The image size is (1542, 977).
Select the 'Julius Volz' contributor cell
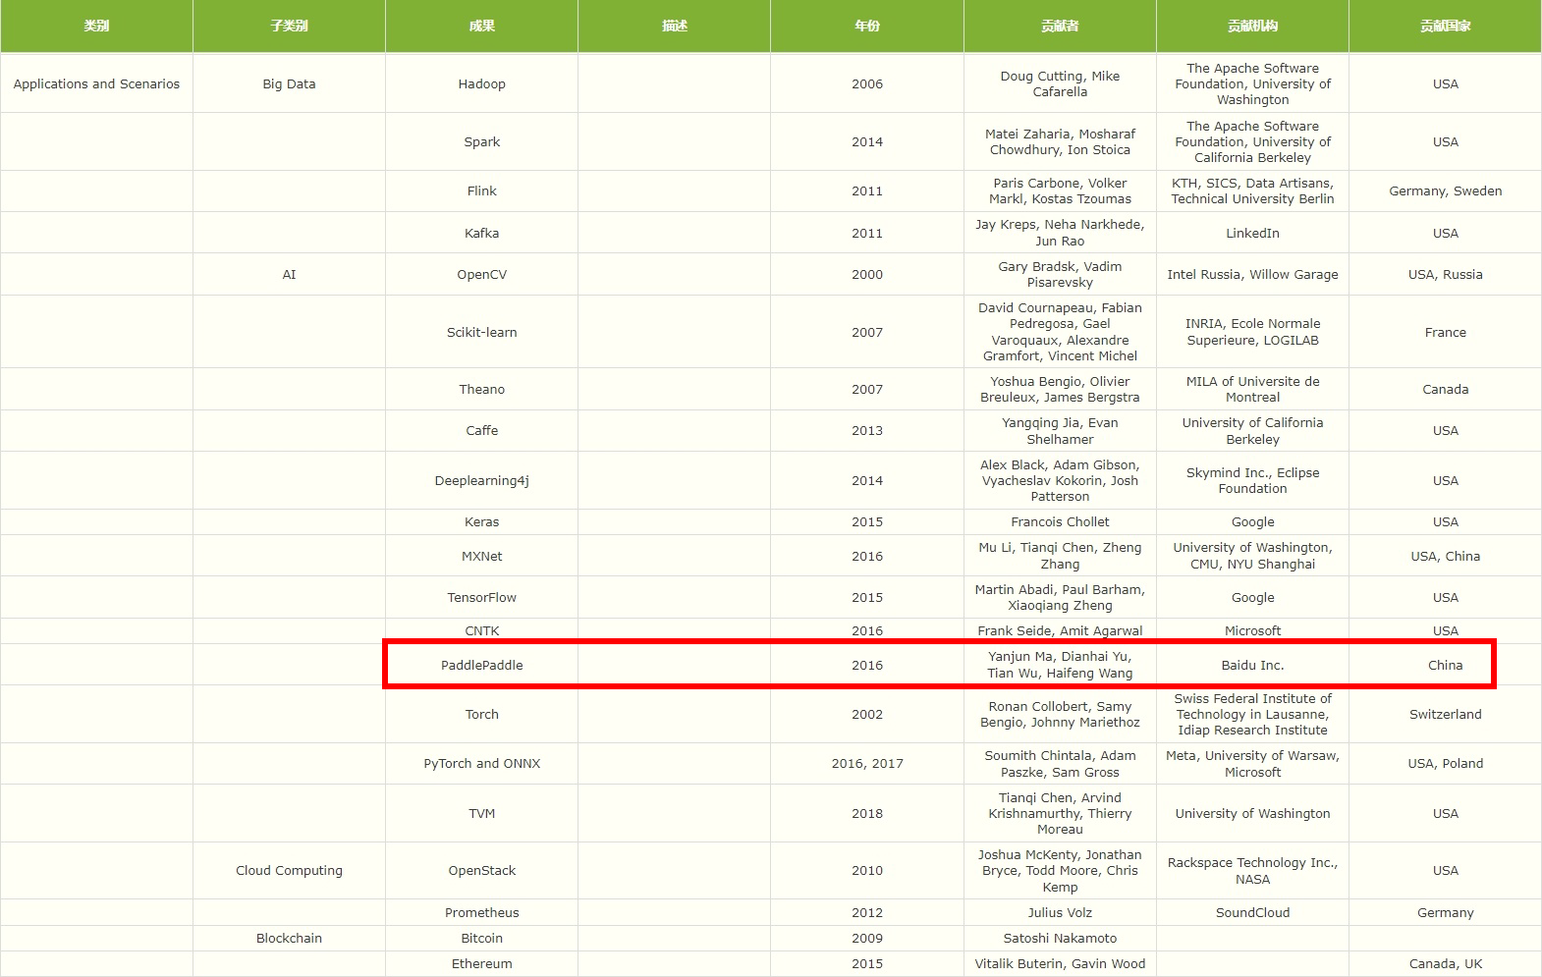pos(1060,912)
